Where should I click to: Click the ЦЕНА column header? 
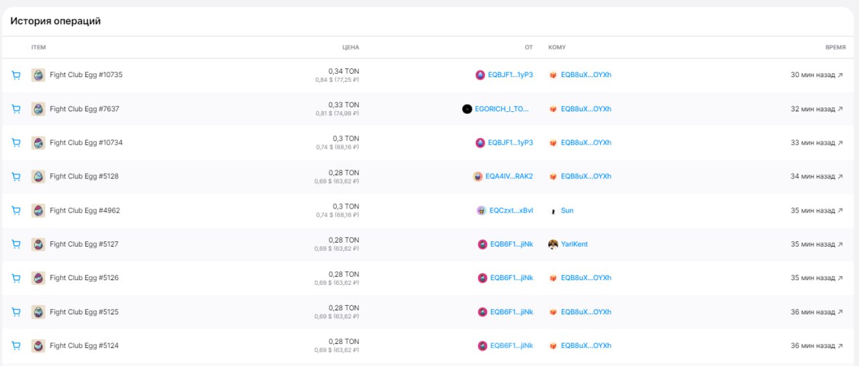click(x=350, y=48)
